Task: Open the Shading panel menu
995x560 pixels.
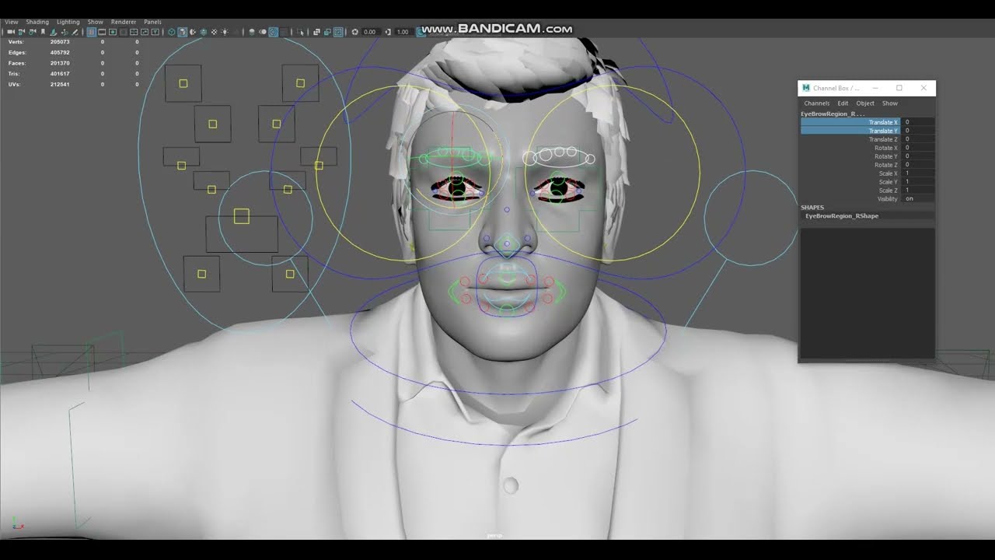Action: pyautogui.click(x=37, y=22)
